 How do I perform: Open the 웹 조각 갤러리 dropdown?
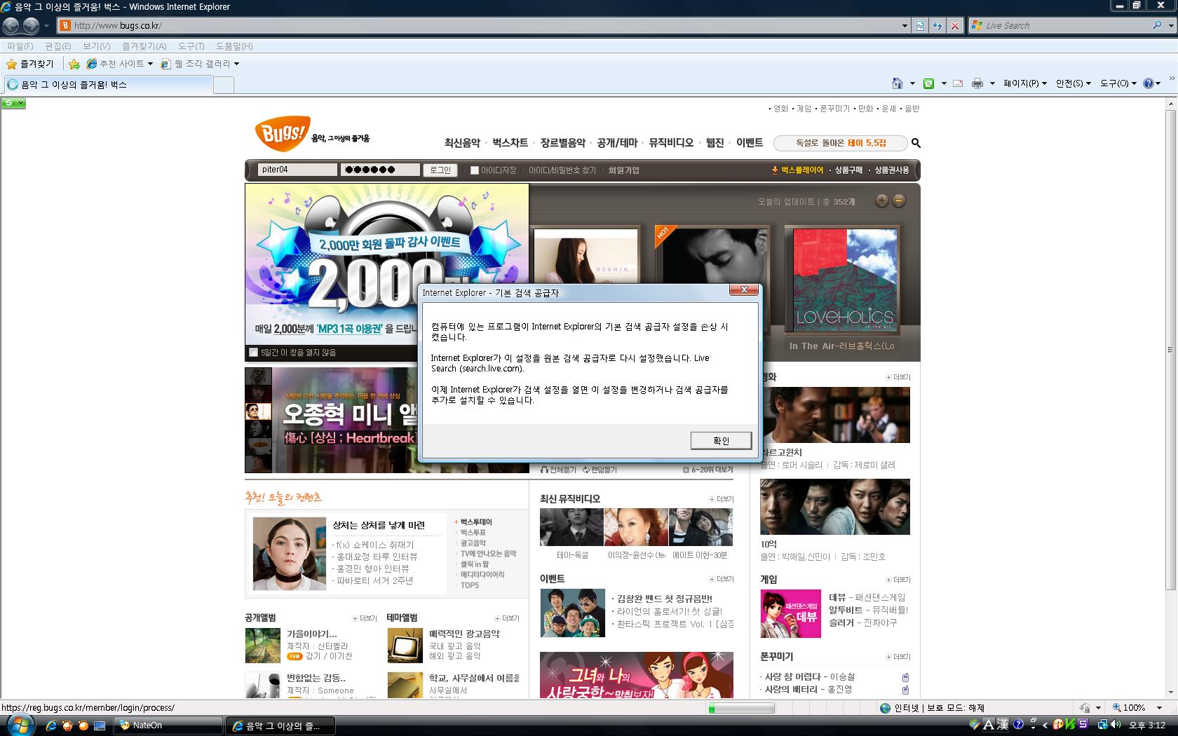[x=202, y=64]
